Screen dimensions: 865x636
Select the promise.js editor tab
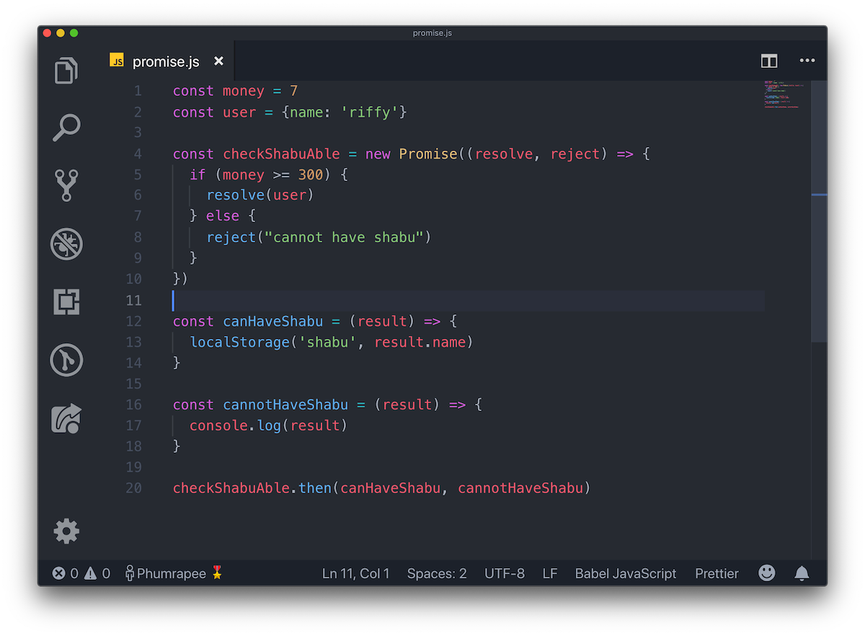coord(167,61)
